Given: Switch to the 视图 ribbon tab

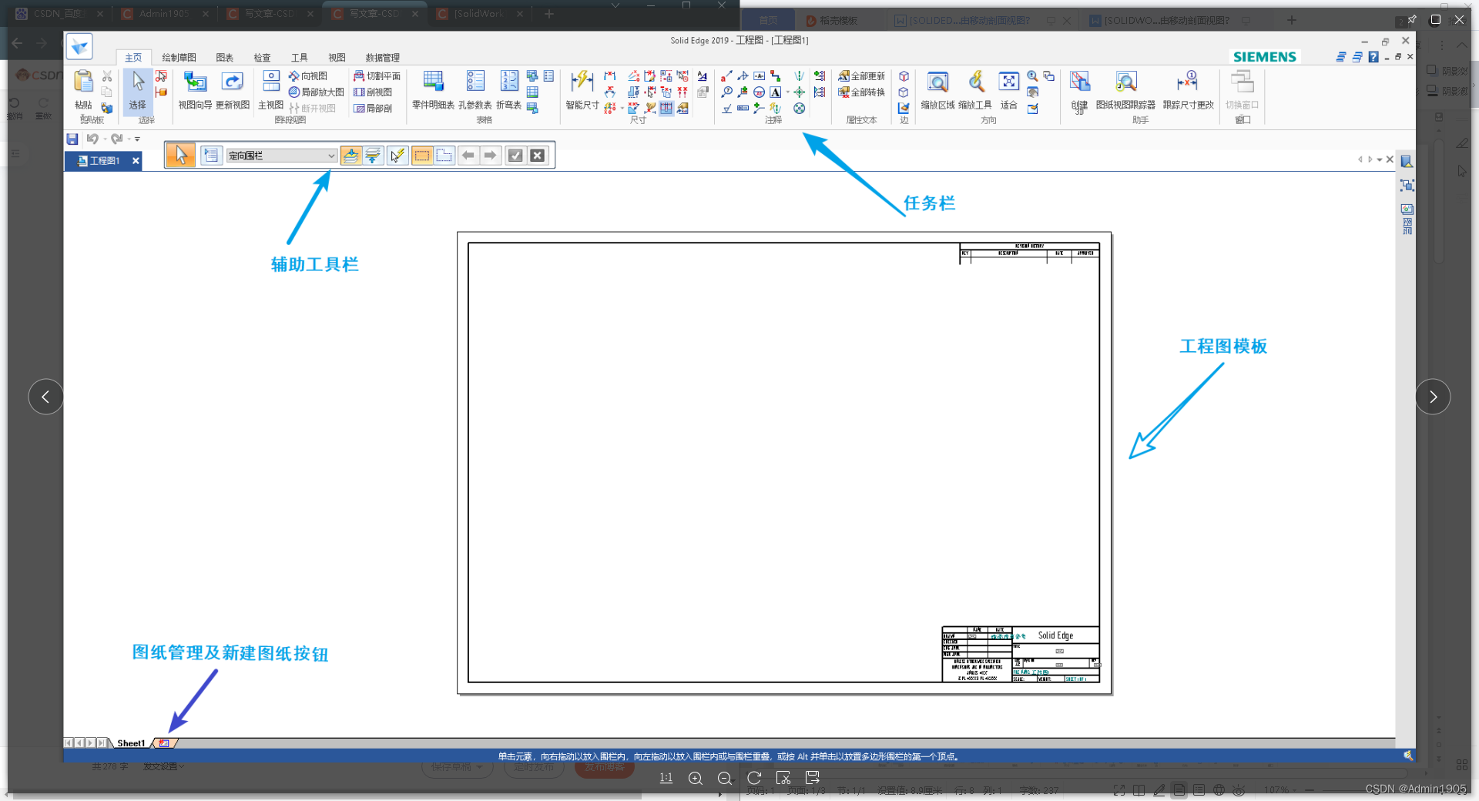Looking at the screenshot, I should [337, 58].
